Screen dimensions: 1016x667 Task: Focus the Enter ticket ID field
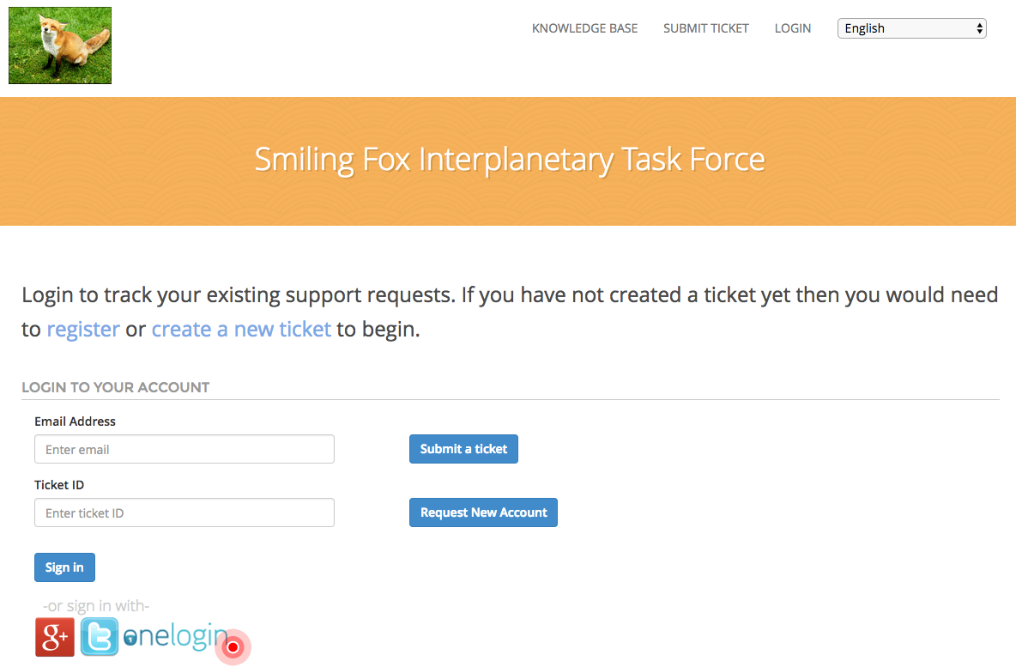pyautogui.click(x=184, y=512)
